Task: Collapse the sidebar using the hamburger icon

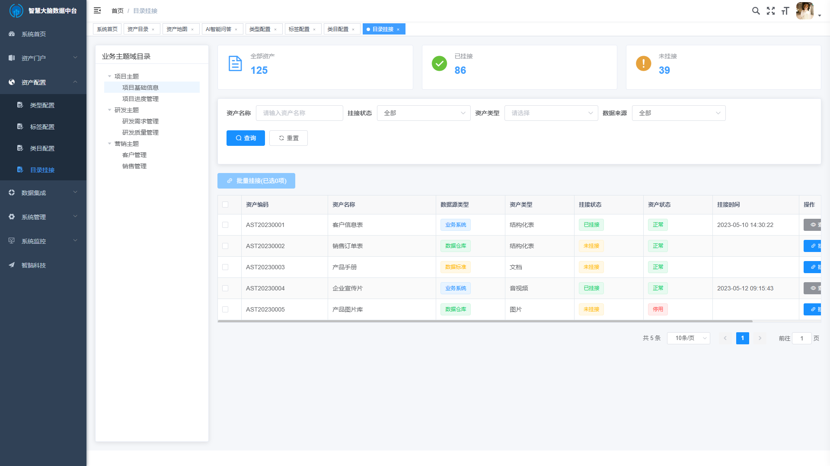Action: (97, 10)
